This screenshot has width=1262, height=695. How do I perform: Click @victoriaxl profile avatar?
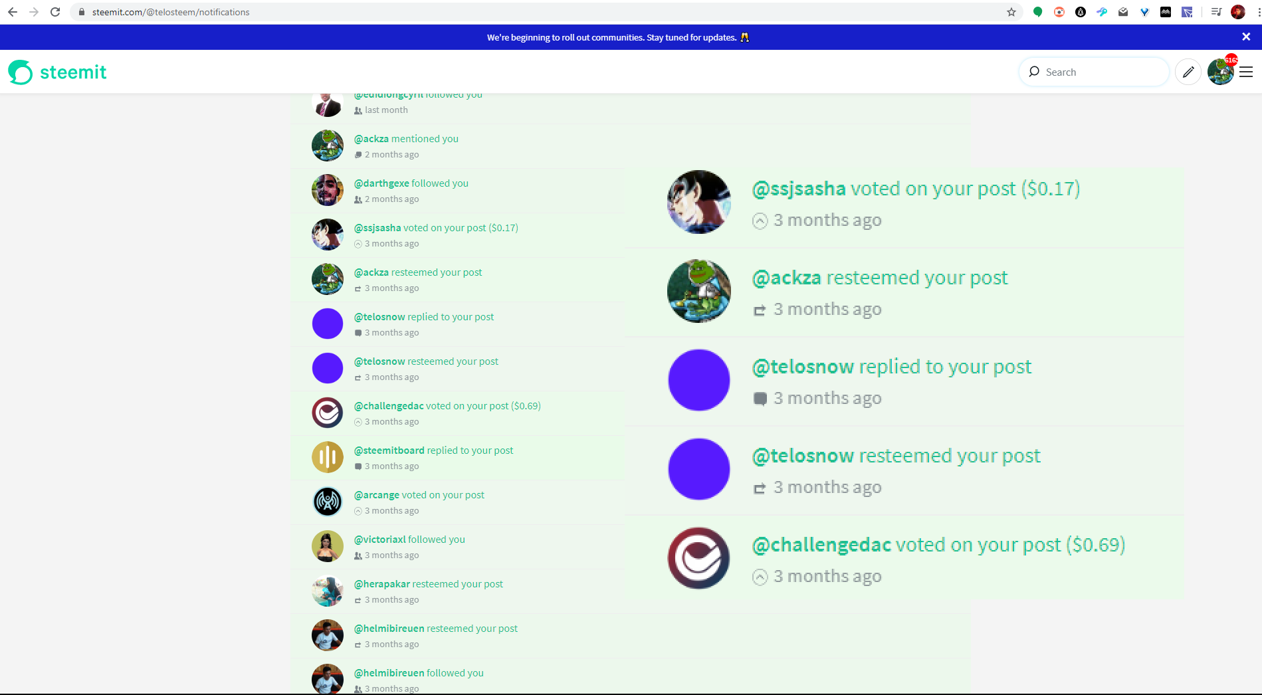tap(328, 546)
